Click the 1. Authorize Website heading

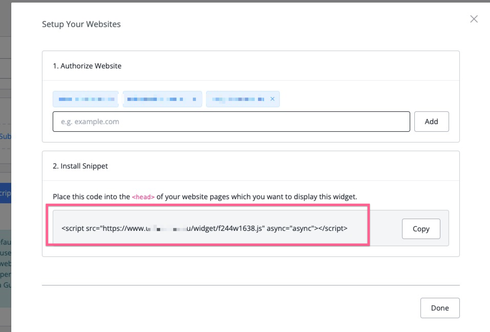point(87,66)
